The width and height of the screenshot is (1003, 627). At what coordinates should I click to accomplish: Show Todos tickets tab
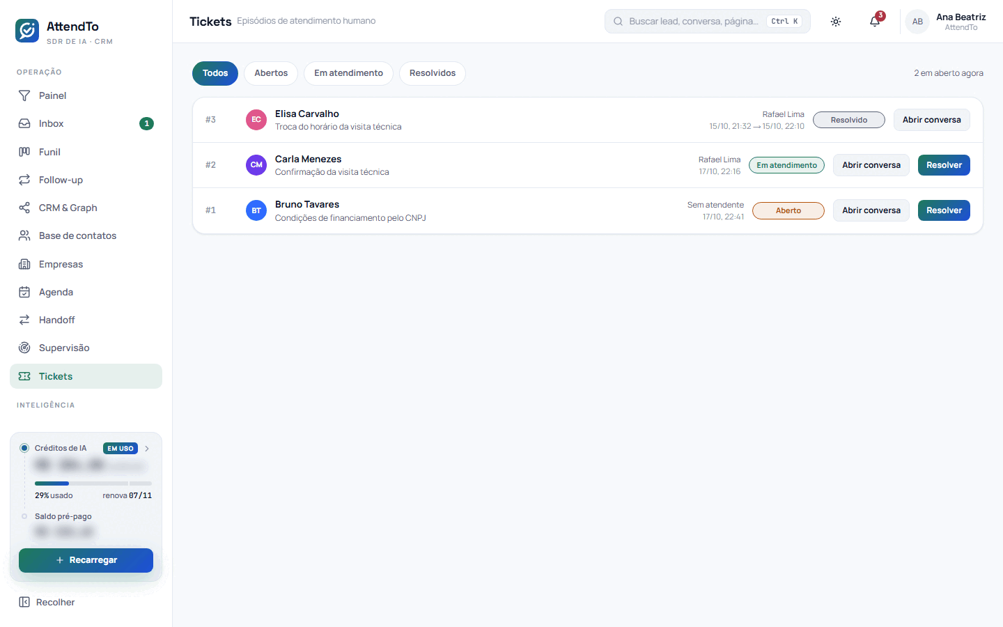(x=215, y=73)
